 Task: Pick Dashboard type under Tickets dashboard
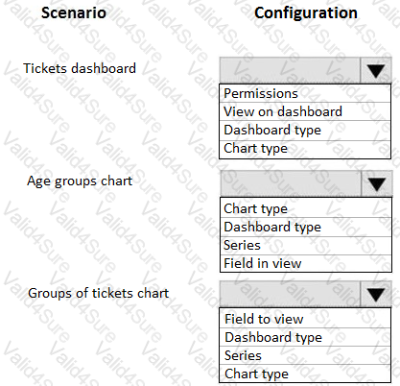coord(305,131)
